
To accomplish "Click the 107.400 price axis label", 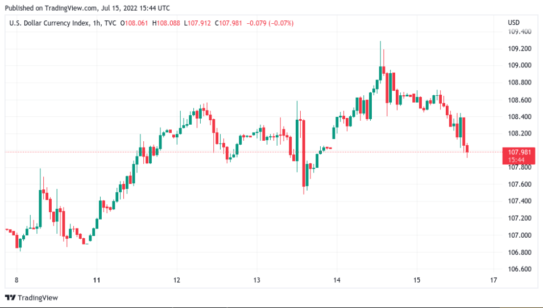I will [x=520, y=201].
